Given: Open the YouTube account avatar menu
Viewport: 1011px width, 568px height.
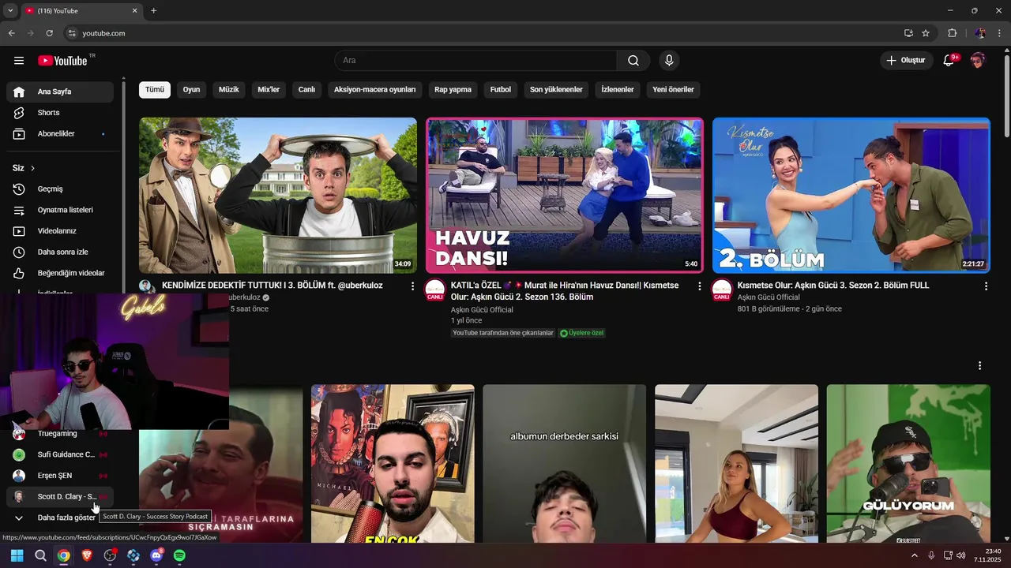Looking at the screenshot, I should [978, 61].
